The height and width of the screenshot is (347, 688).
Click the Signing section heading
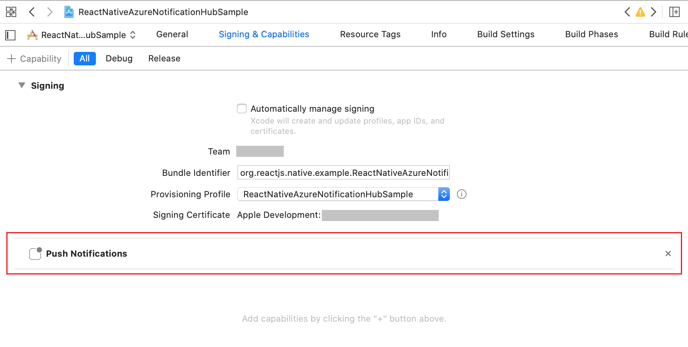pos(48,86)
